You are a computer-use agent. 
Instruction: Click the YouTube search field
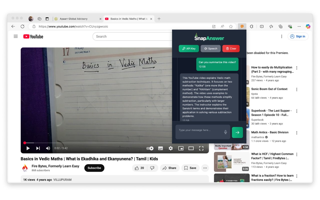coord(132,36)
